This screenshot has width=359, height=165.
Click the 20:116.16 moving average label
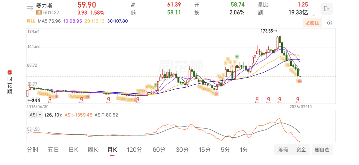[x=94, y=21]
